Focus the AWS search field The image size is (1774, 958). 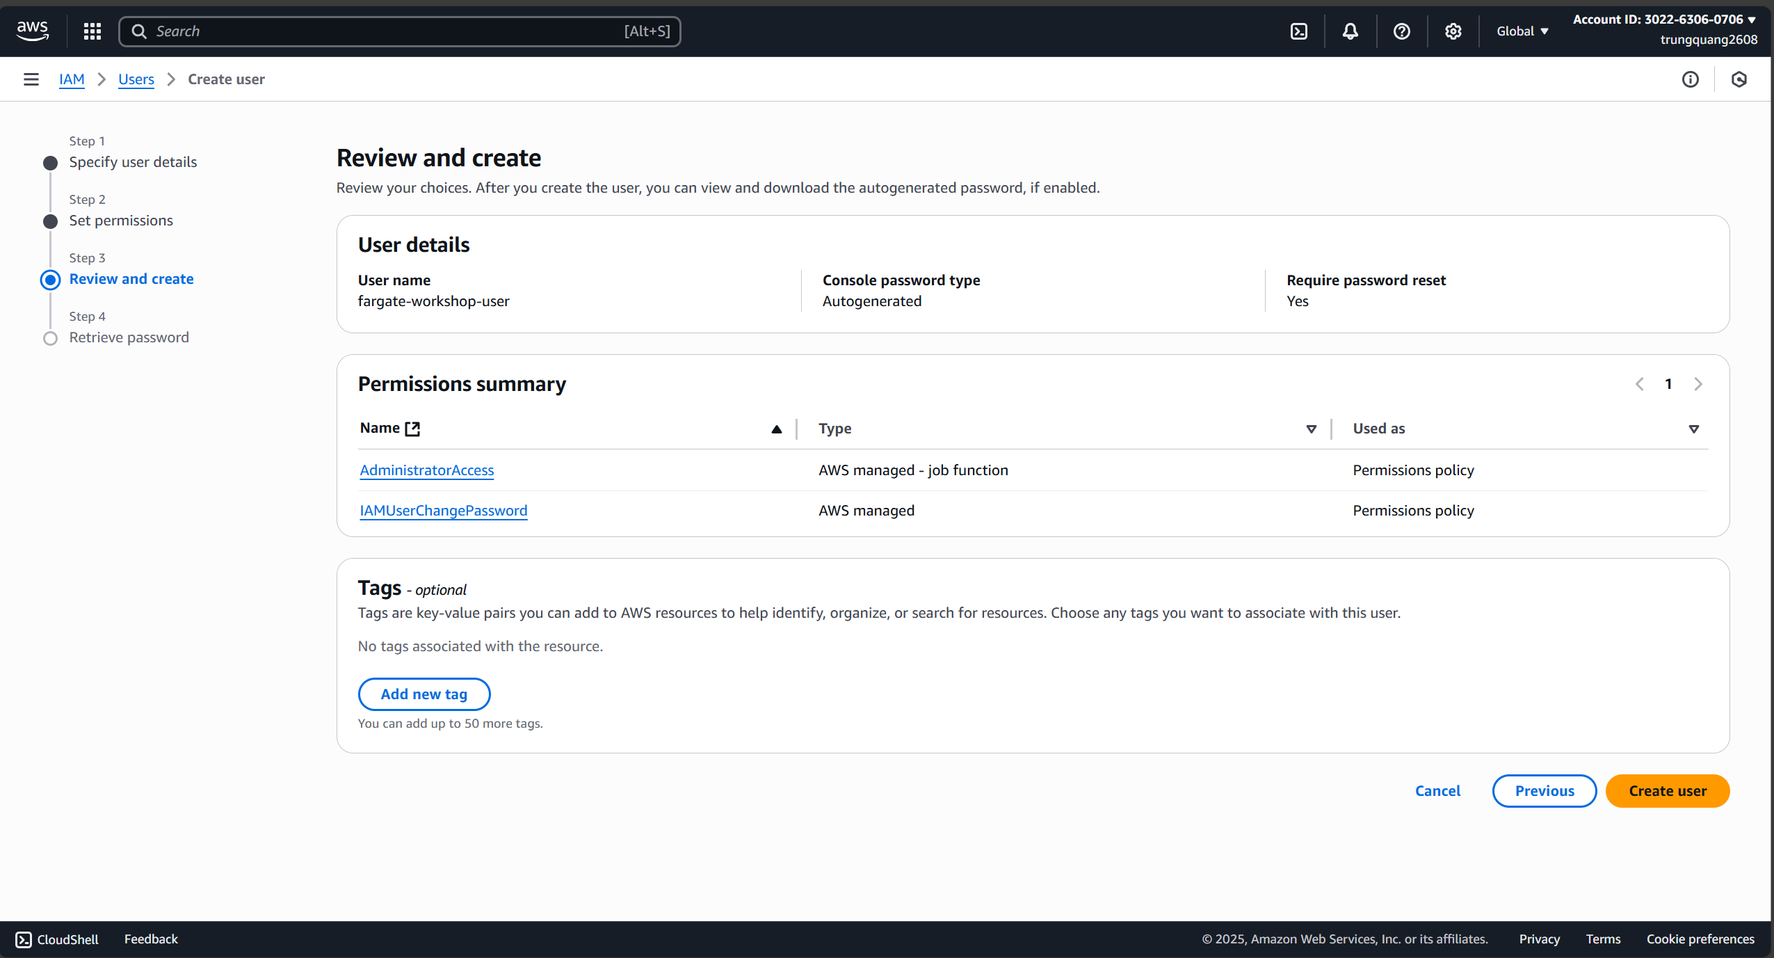(400, 31)
